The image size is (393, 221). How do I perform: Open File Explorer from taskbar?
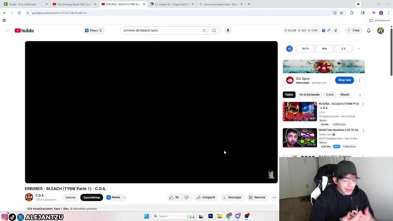220,216
